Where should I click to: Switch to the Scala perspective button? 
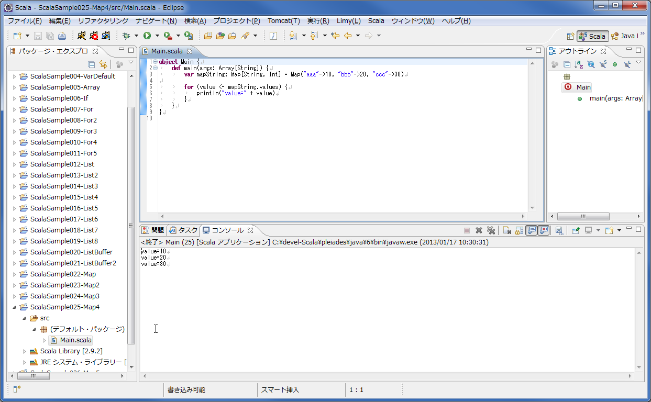pyautogui.click(x=592, y=36)
